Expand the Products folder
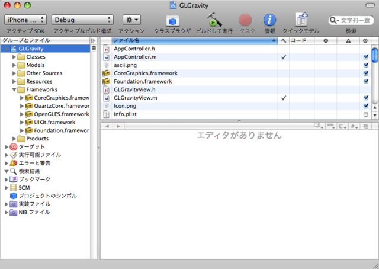Screen dimensions: 379x269 tap(14, 139)
